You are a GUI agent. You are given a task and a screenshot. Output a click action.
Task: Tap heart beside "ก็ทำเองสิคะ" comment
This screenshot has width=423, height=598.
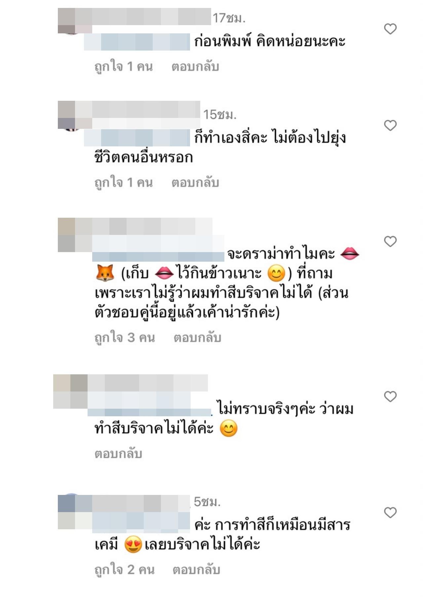coord(390,126)
